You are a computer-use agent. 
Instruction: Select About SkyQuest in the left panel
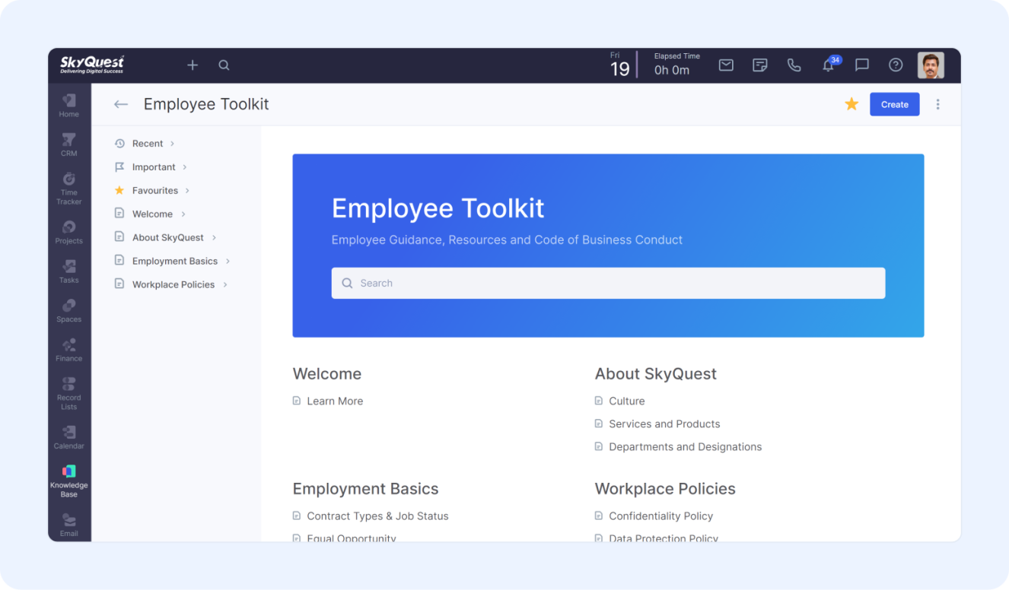click(x=168, y=238)
